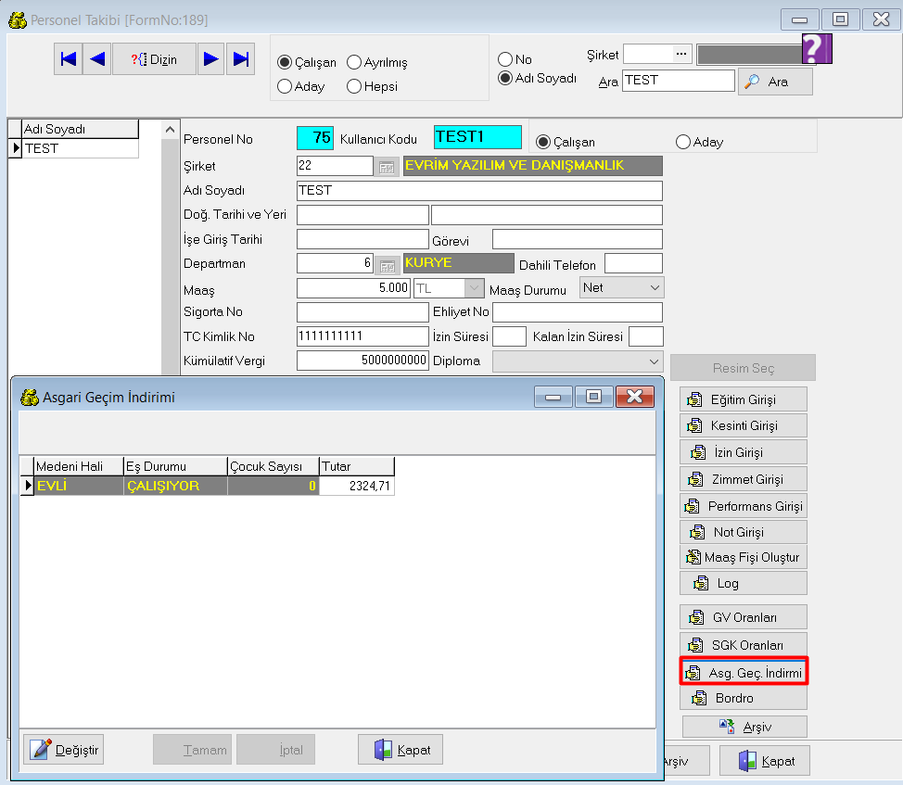This screenshot has height=785, width=903.
Task: Click the Adı Soyadı input field
Action: tap(479, 191)
